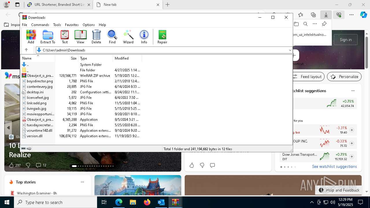The height and width of the screenshot is (208, 370).
Task: Switch to URL Shortener browser tab
Action: pos(59,5)
